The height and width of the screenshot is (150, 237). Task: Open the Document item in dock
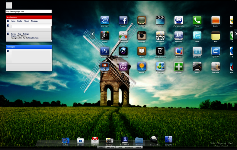point(154,140)
